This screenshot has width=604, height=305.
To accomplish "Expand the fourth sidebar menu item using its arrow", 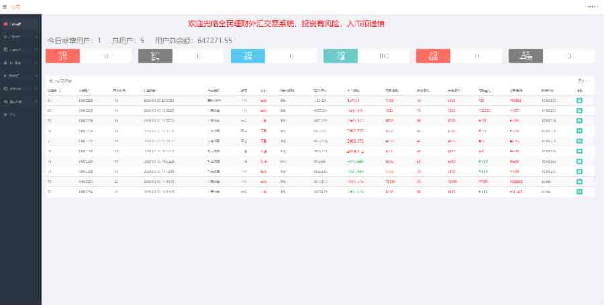I will tap(37, 63).
